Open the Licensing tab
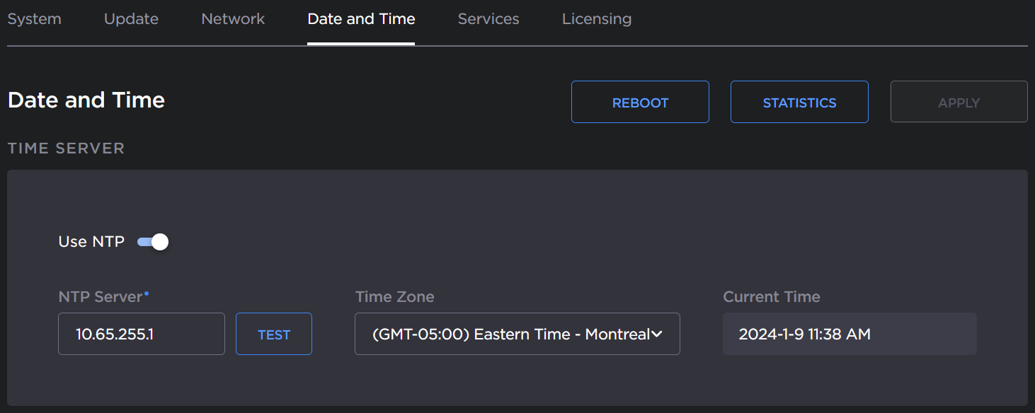 click(596, 19)
